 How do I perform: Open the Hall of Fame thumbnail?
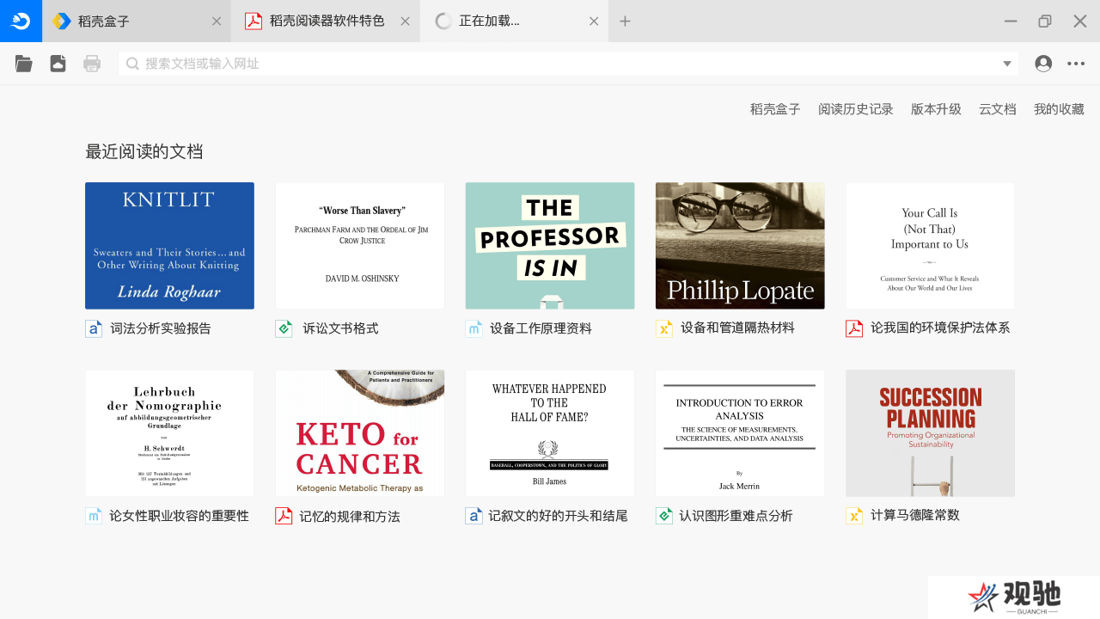point(550,433)
